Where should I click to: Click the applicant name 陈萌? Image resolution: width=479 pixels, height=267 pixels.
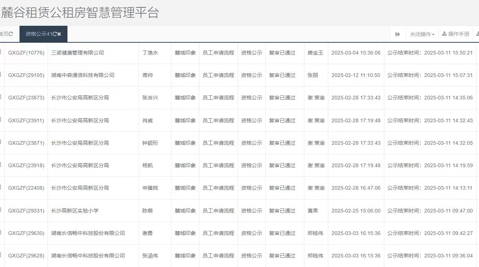point(149,210)
